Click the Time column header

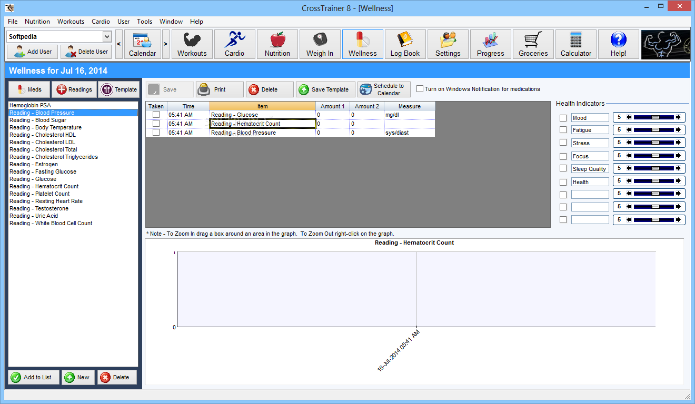(188, 106)
